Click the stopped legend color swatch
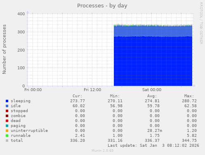 pos(7,111)
